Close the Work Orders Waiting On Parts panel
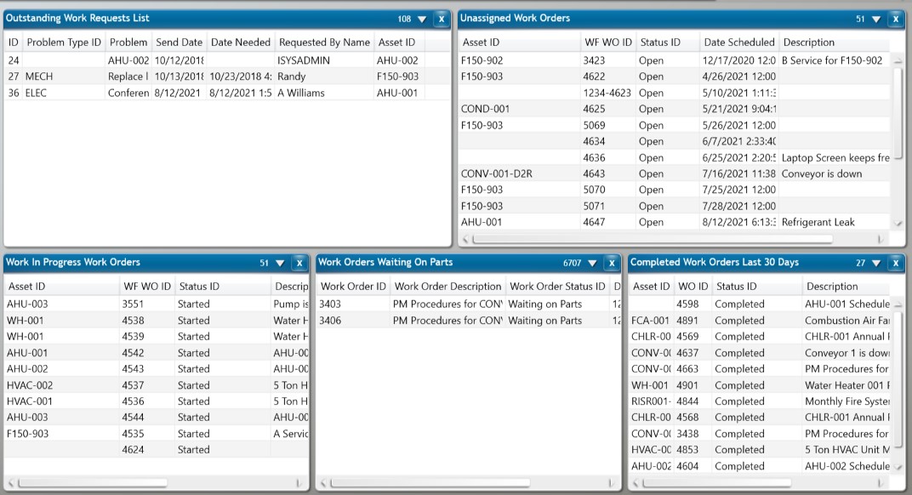912x495 pixels. tap(611, 264)
